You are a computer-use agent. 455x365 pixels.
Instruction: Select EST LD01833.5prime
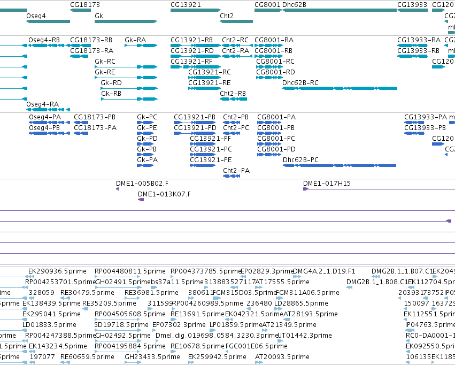tap(49, 325)
